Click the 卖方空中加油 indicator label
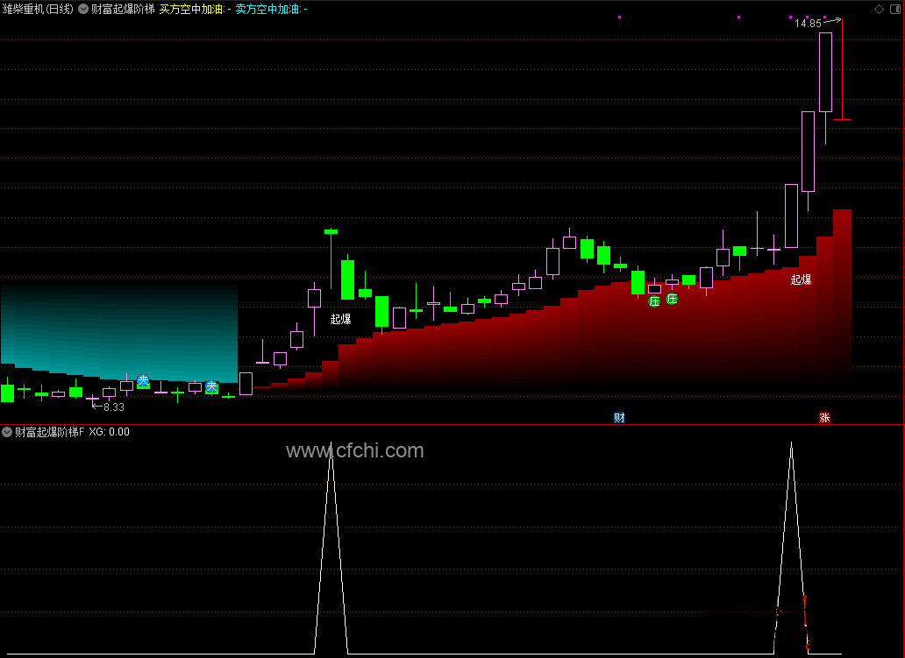Viewport: 905px width, 658px height. pyautogui.click(x=271, y=9)
